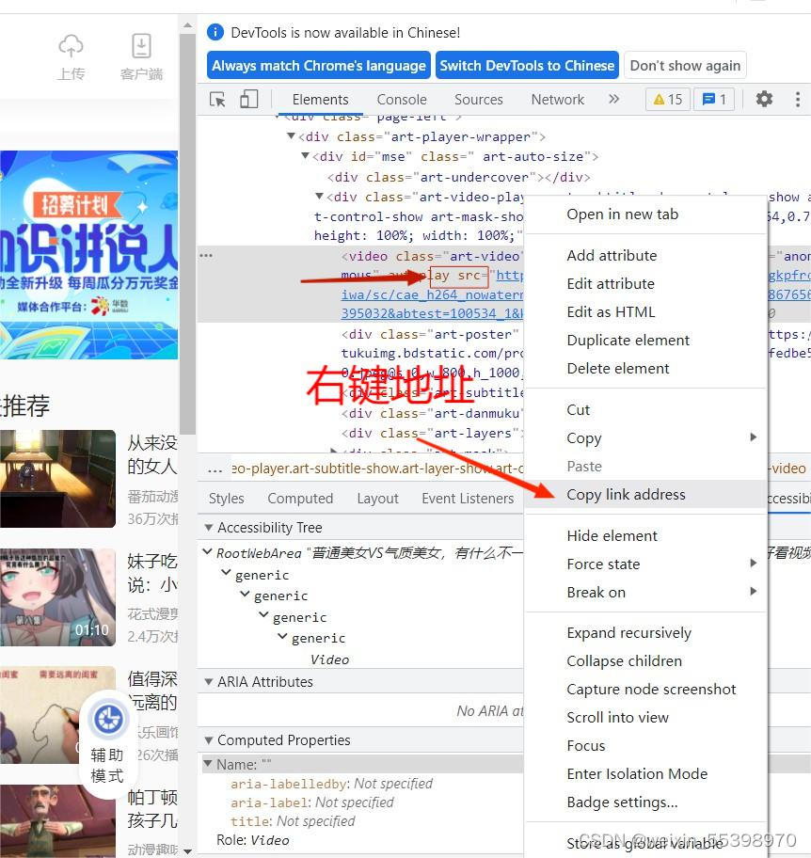Select Capture node screenshot

click(x=651, y=689)
